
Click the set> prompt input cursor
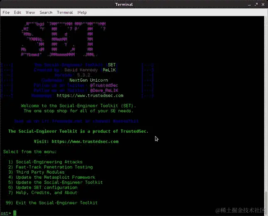[x=15, y=213]
